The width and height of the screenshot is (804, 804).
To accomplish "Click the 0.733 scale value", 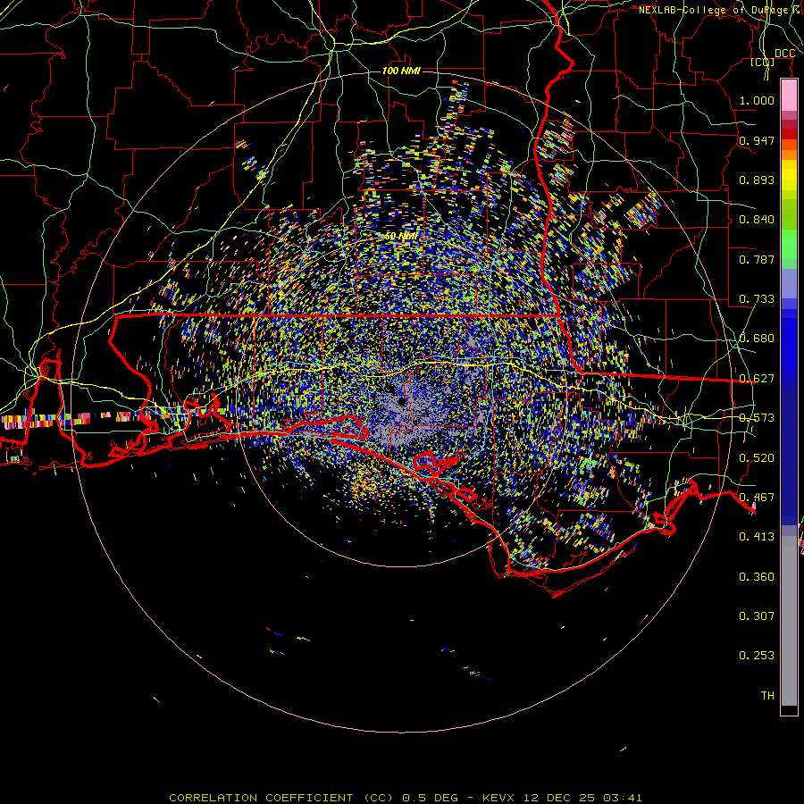I will (757, 299).
